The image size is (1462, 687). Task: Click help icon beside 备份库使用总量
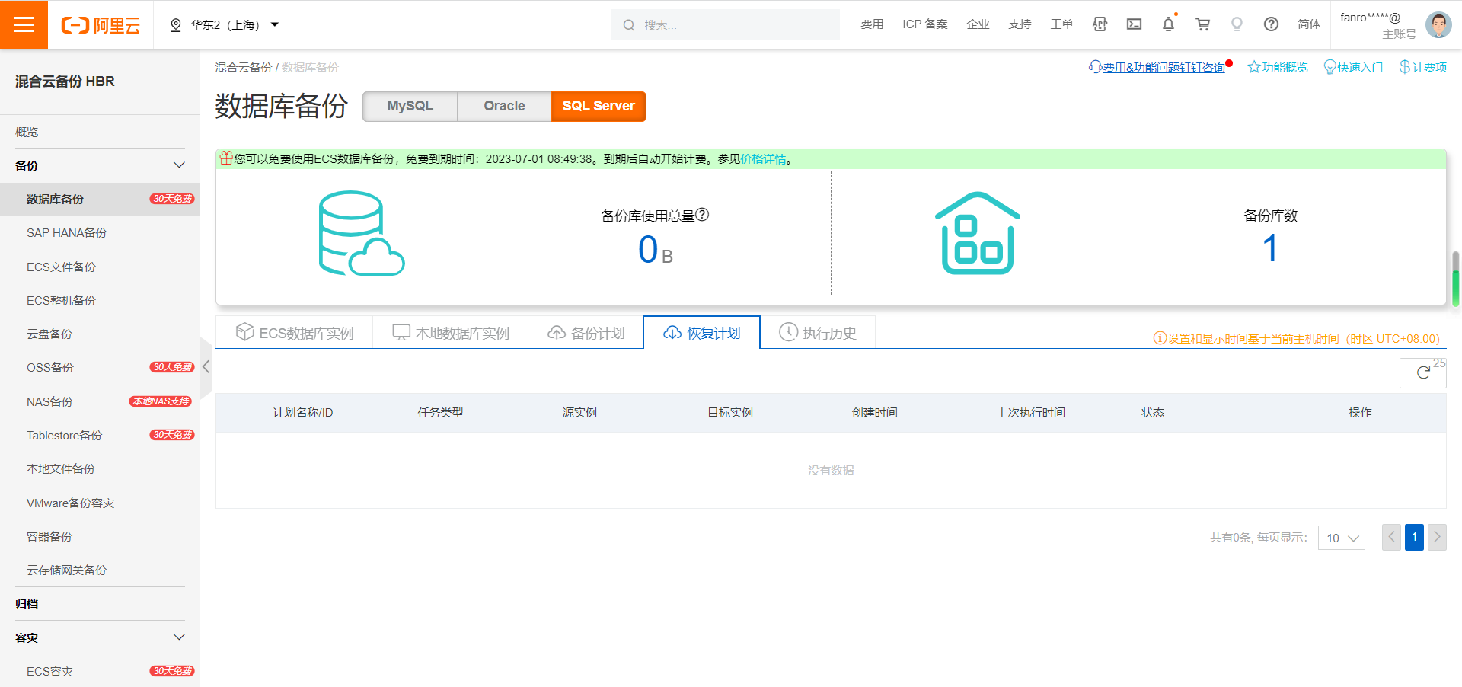click(703, 215)
